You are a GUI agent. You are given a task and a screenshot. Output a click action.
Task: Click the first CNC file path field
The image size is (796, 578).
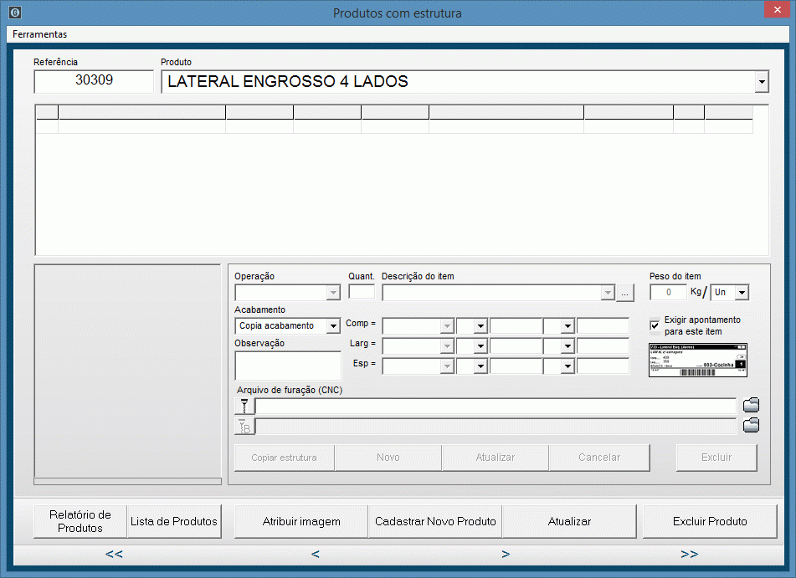[x=496, y=406]
